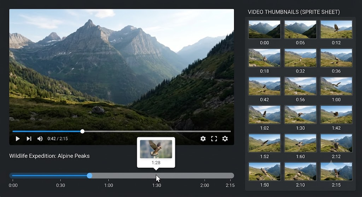
Task: Select the 0:12 sprite thumbnail
Action: tap(337, 29)
